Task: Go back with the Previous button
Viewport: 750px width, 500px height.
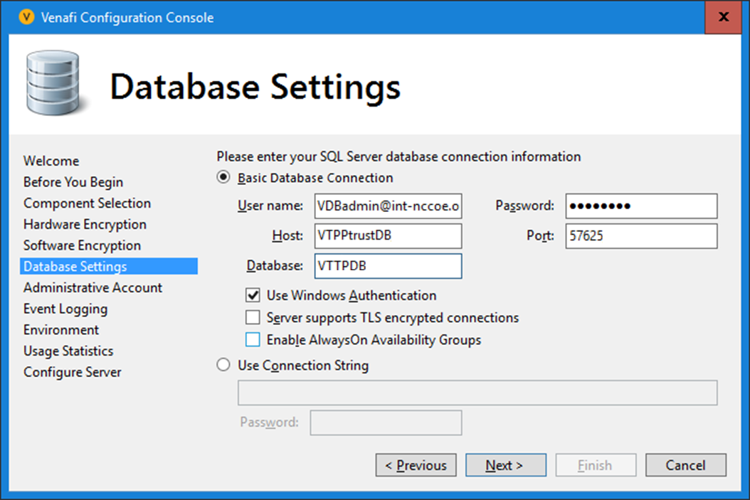Action: click(416, 466)
